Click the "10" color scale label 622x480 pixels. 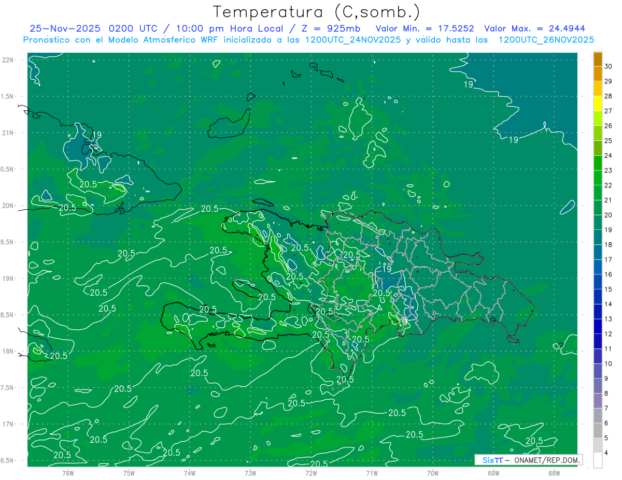[609, 363]
